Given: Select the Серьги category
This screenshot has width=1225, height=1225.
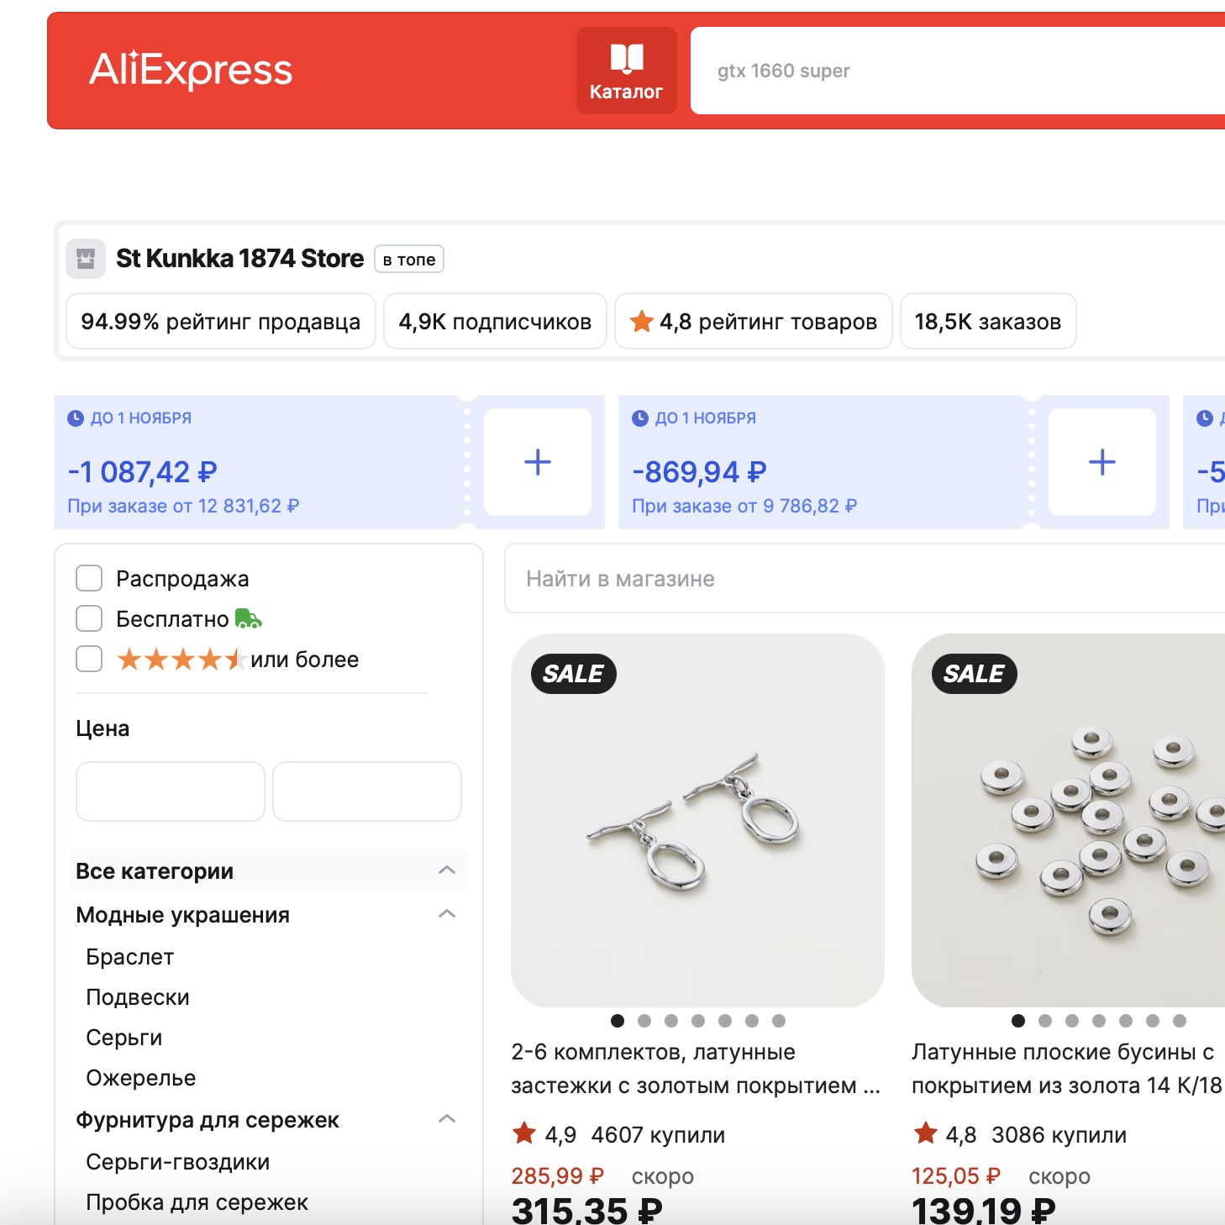Looking at the screenshot, I should point(124,1038).
